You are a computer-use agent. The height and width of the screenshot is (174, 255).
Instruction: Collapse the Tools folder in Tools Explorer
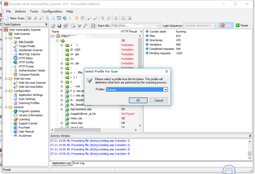pos(6,38)
